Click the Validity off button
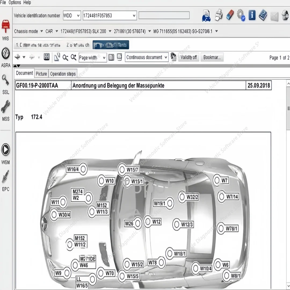 click(189, 57)
